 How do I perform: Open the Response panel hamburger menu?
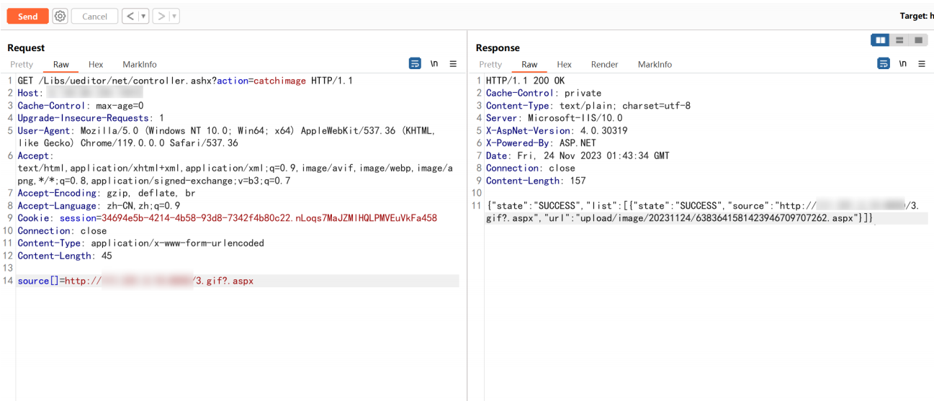pyautogui.click(x=922, y=64)
